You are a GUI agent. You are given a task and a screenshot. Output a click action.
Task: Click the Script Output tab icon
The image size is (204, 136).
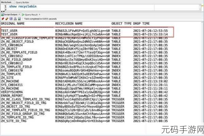pyautogui.click(x=2, y=15)
